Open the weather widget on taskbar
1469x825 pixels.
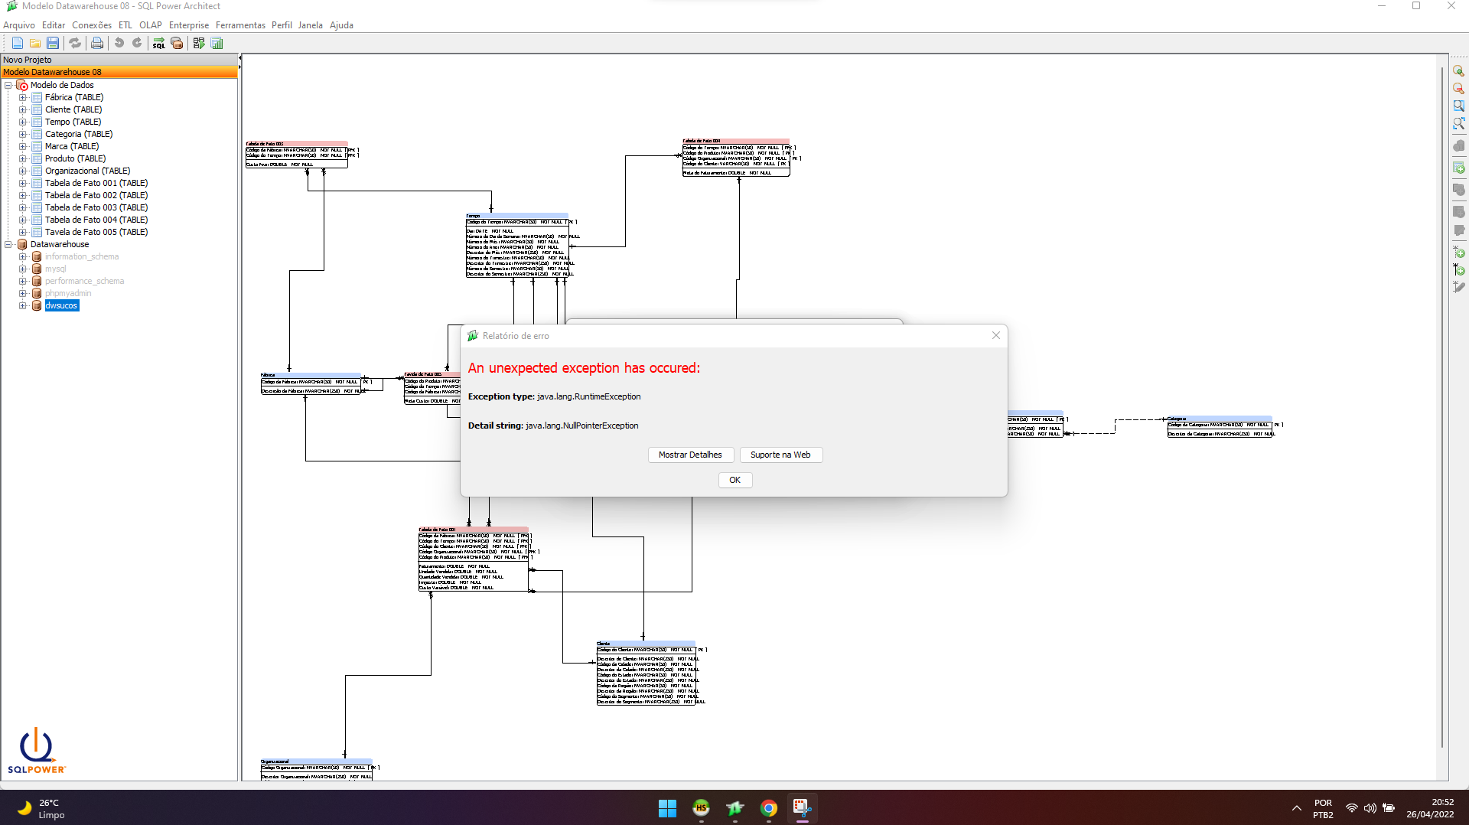tap(42, 808)
